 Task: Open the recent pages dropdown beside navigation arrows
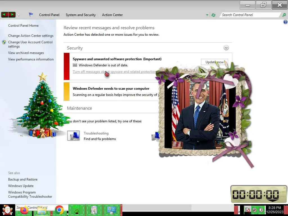pos(19,15)
